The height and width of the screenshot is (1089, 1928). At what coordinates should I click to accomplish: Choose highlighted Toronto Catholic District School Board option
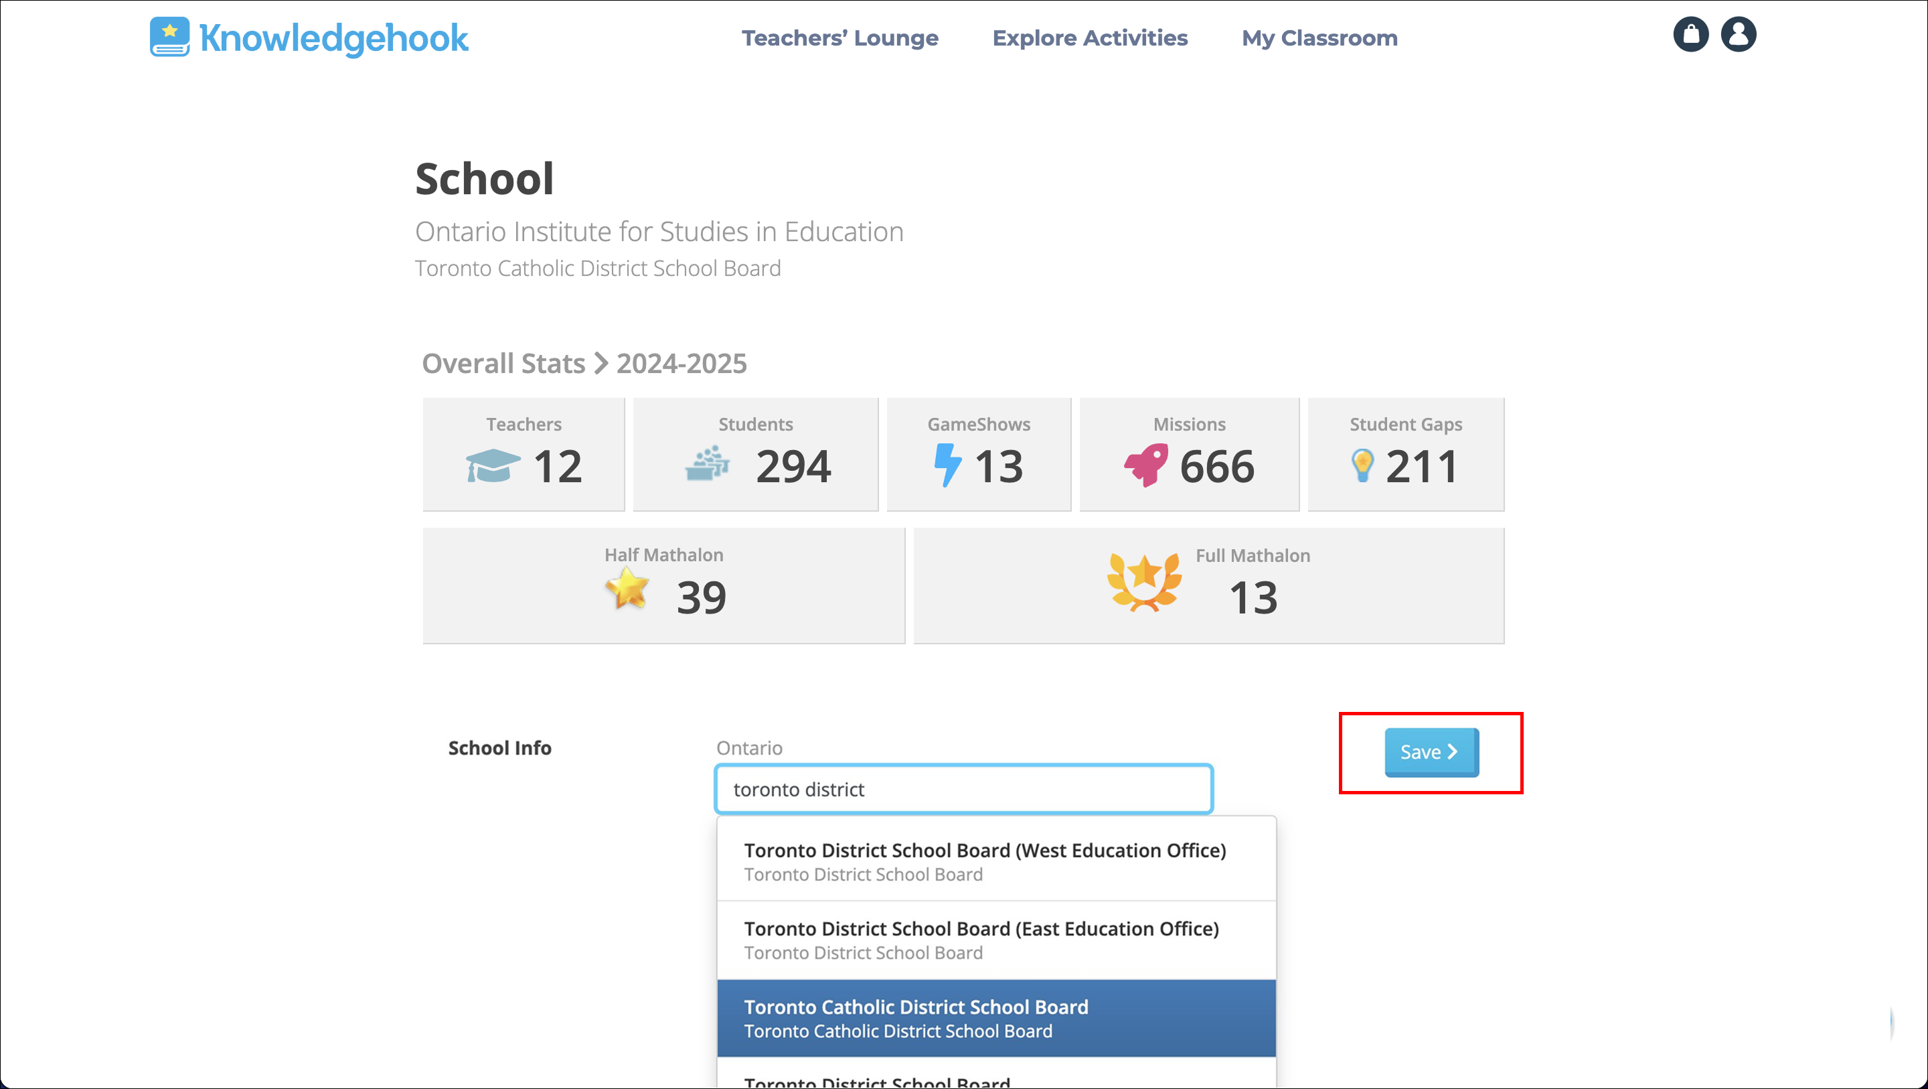pyautogui.click(x=996, y=1019)
